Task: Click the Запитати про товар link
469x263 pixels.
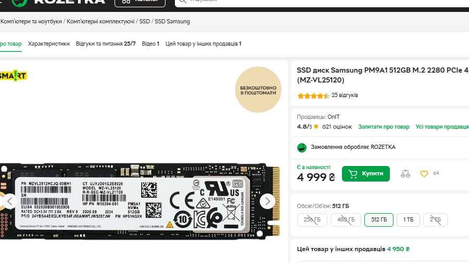Action: click(x=384, y=127)
